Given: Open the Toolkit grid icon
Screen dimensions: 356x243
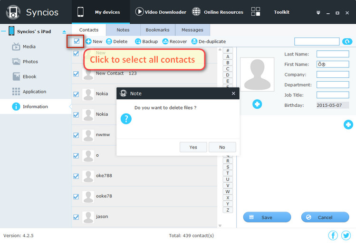Looking at the screenshot, I should click(x=256, y=11).
